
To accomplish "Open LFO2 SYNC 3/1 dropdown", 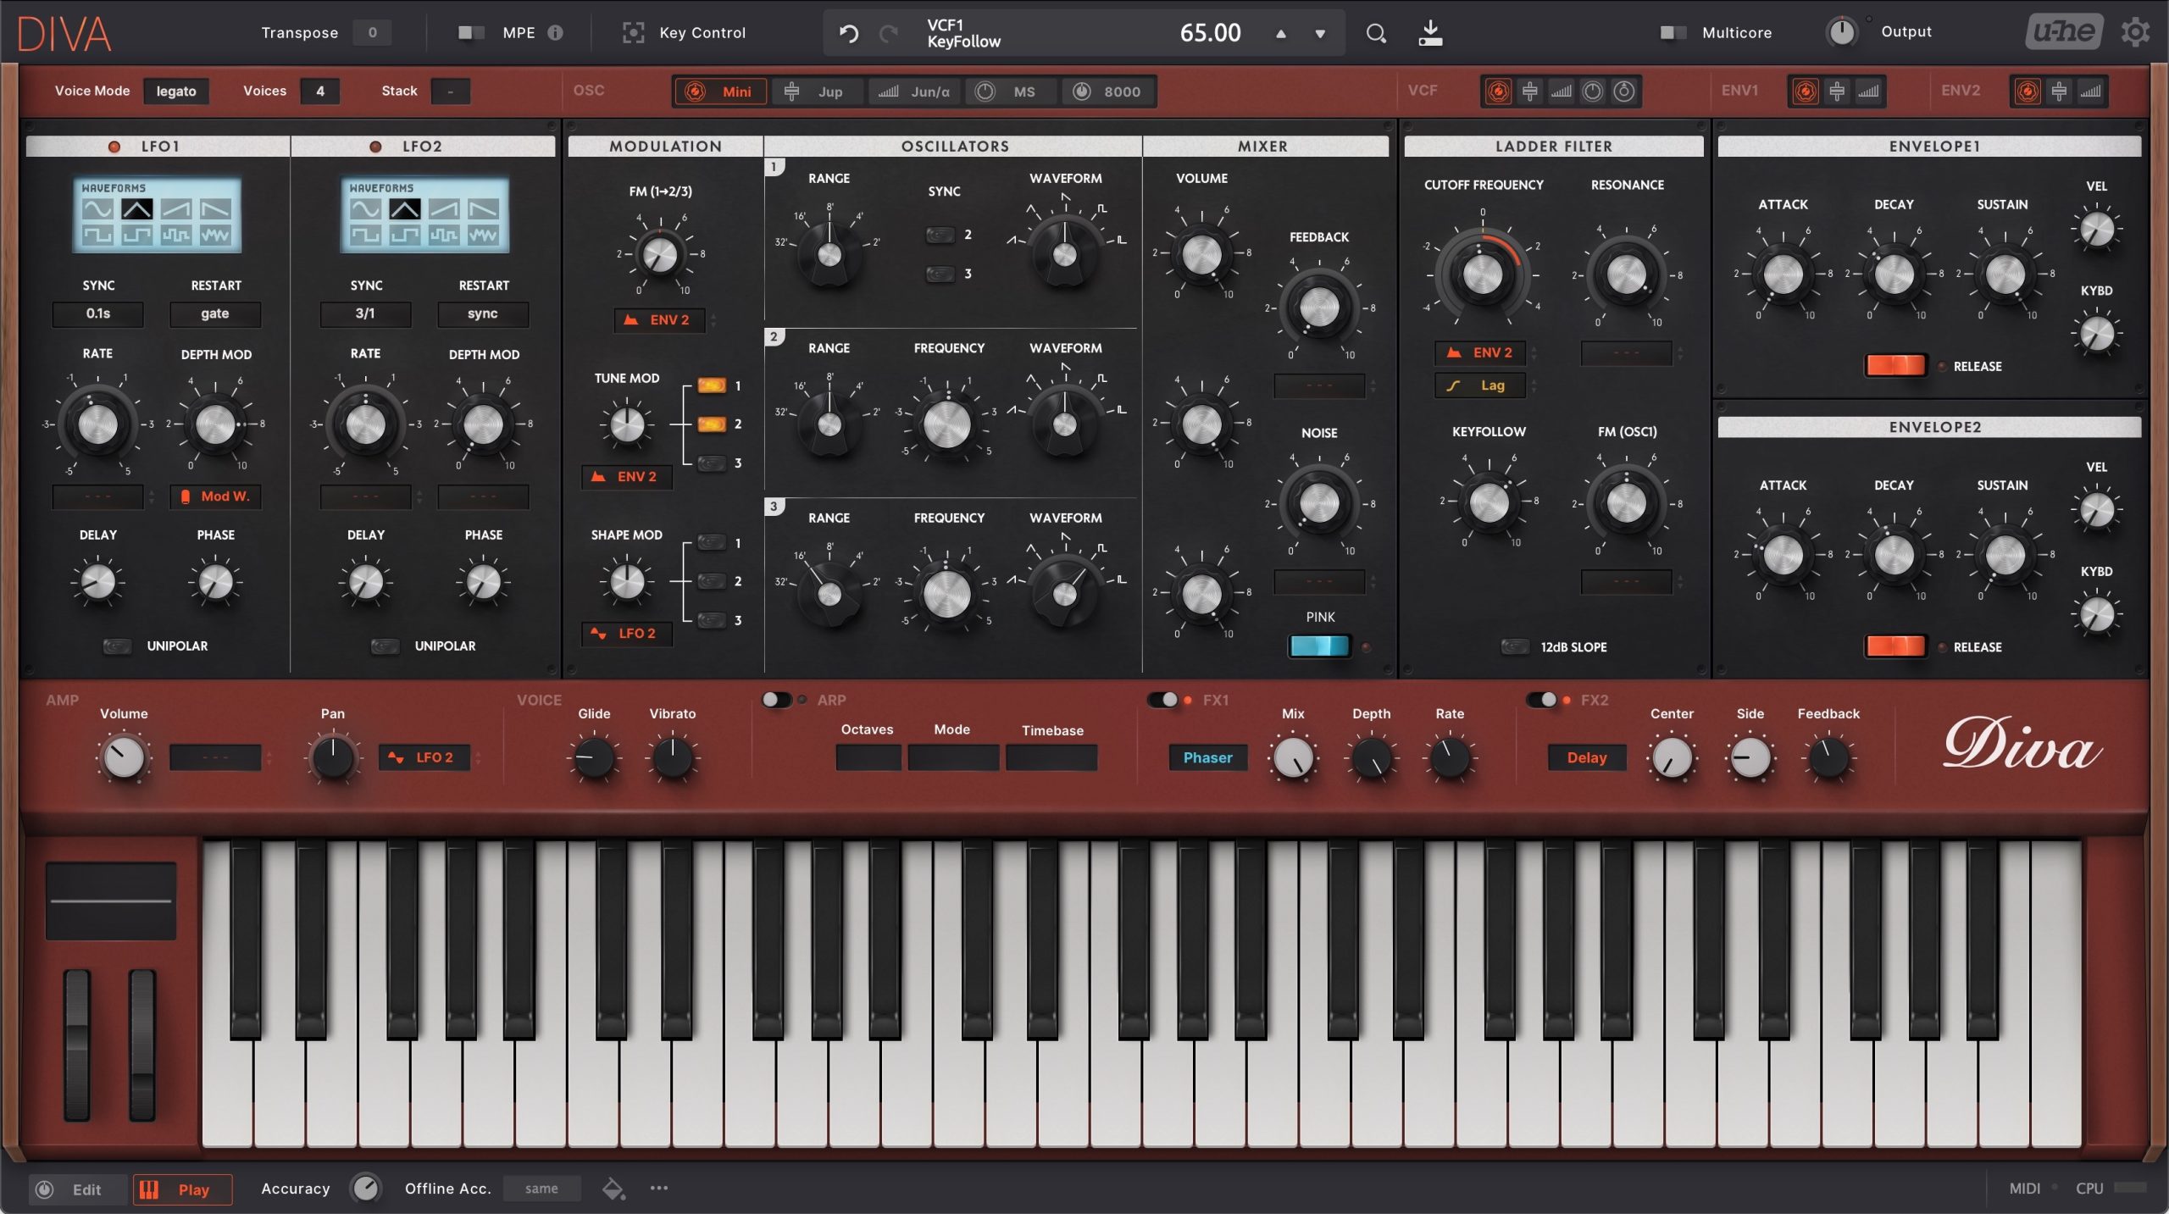I will click(x=365, y=313).
